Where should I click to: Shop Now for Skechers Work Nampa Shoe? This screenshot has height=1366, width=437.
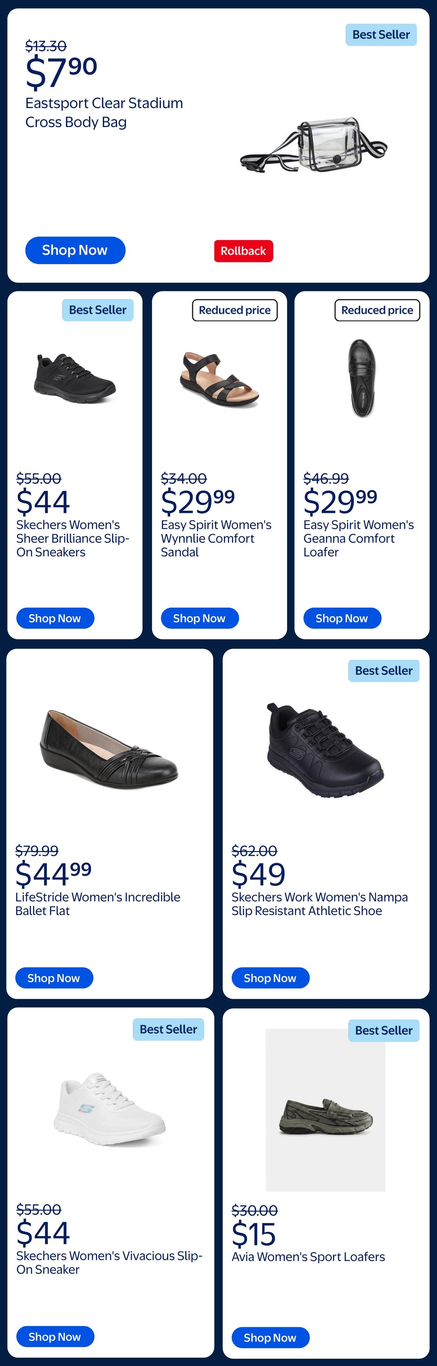pos(271,978)
